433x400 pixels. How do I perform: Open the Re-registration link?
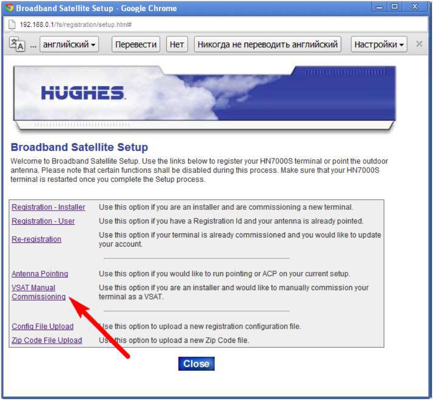[x=36, y=239]
